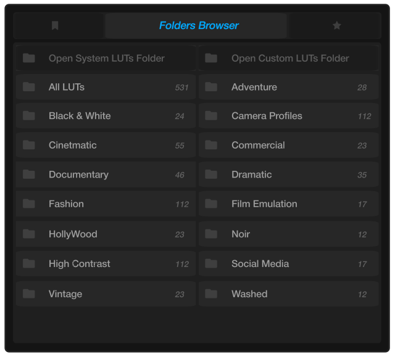Click the Black & White folder icon

tap(29, 116)
